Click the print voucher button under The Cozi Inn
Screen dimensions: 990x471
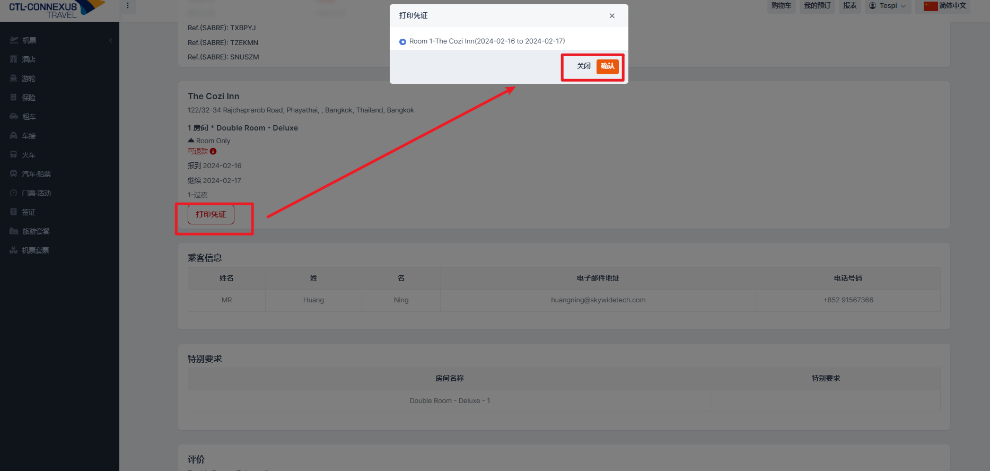point(211,214)
